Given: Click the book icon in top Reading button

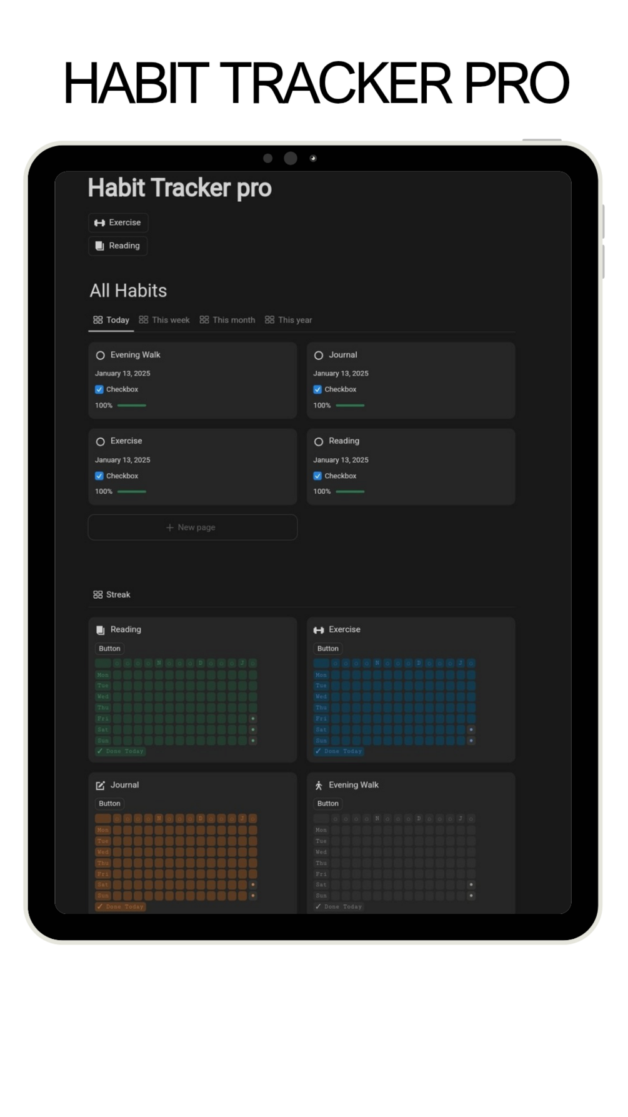Looking at the screenshot, I should coord(99,246).
